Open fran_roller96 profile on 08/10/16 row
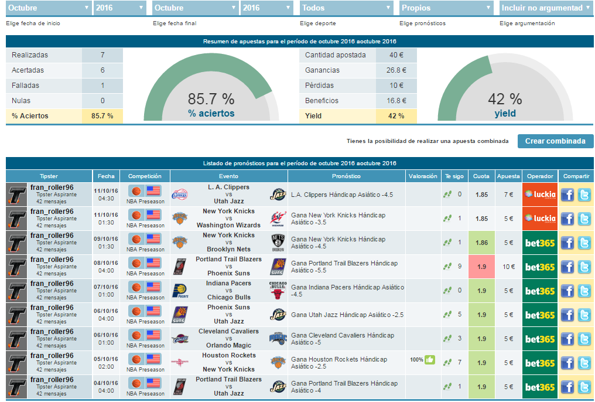 coord(52,260)
